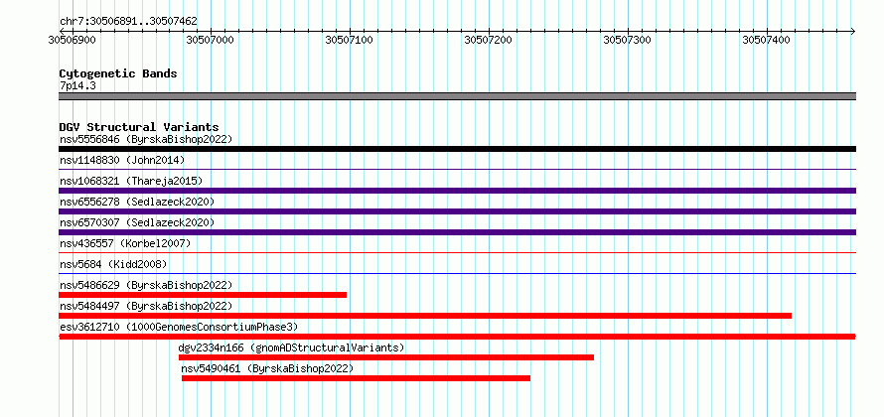This screenshot has width=884, height=417.
Task: Open the nsv1068321 (Thareja2015) label
Action: pyautogui.click(x=131, y=181)
